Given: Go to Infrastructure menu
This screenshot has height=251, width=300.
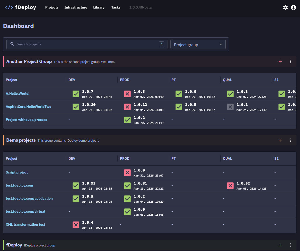Looking at the screenshot, I should (76, 8).
